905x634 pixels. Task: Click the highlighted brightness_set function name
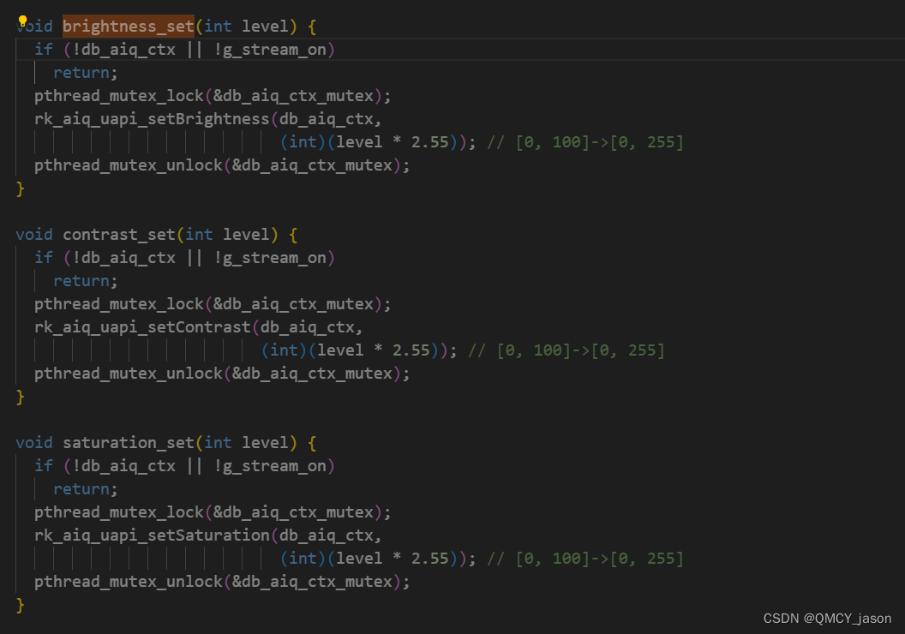tap(129, 27)
